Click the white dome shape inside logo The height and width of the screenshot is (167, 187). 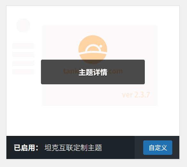coord(93,48)
